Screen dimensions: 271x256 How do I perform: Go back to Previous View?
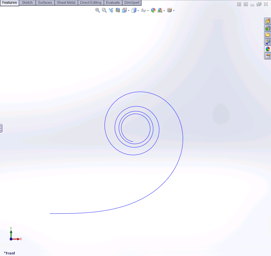111,10
